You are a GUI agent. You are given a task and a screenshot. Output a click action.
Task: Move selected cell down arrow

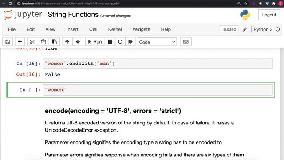(78, 42)
